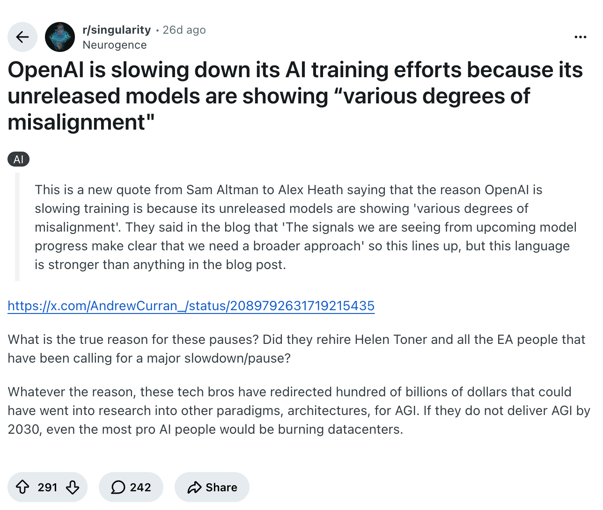
Task: Open the three-dot post options menu
Action: point(581,37)
